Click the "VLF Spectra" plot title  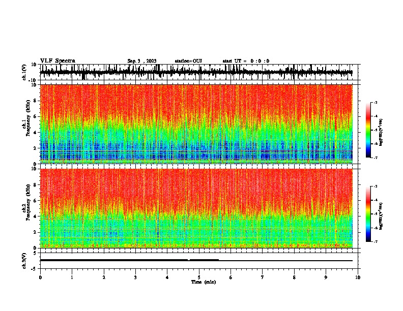coord(57,61)
